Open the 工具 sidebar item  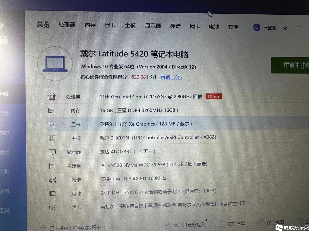coord(5,210)
